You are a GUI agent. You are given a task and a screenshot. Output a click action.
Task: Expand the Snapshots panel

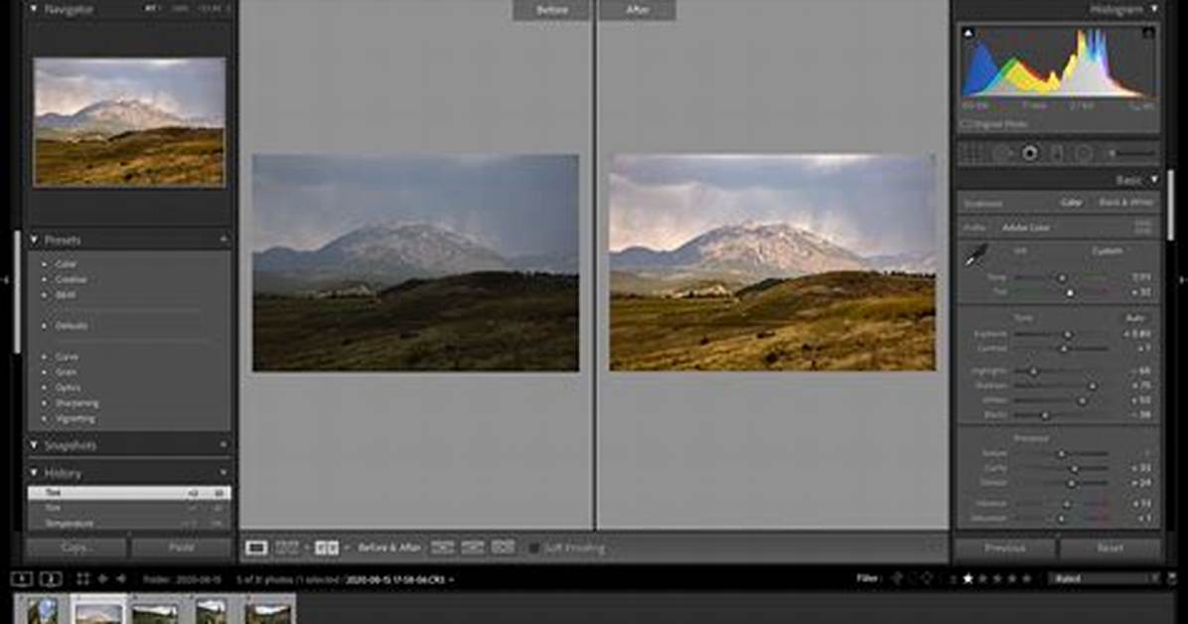[34, 445]
